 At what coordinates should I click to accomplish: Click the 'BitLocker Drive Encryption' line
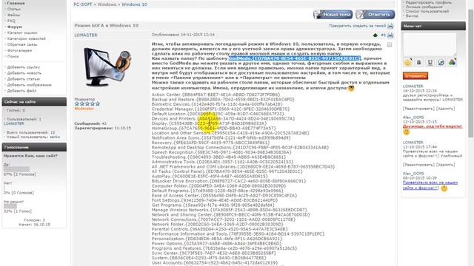tap(229, 181)
